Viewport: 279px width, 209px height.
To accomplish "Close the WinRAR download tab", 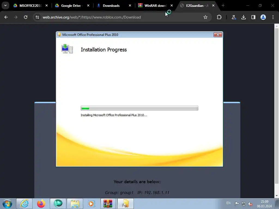I will pyautogui.click(x=172, y=5).
